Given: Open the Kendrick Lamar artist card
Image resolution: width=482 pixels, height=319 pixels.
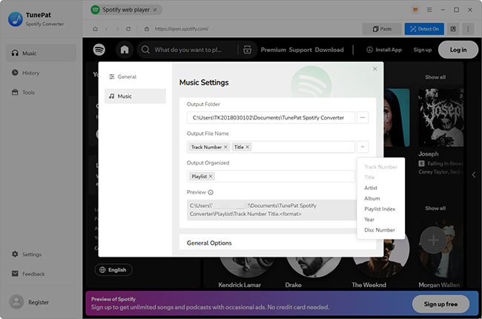Looking at the screenshot, I should point(240,273).
